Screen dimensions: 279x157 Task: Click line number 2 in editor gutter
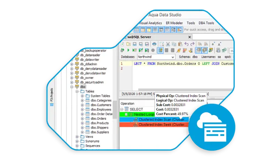click(x=122, y=68)
